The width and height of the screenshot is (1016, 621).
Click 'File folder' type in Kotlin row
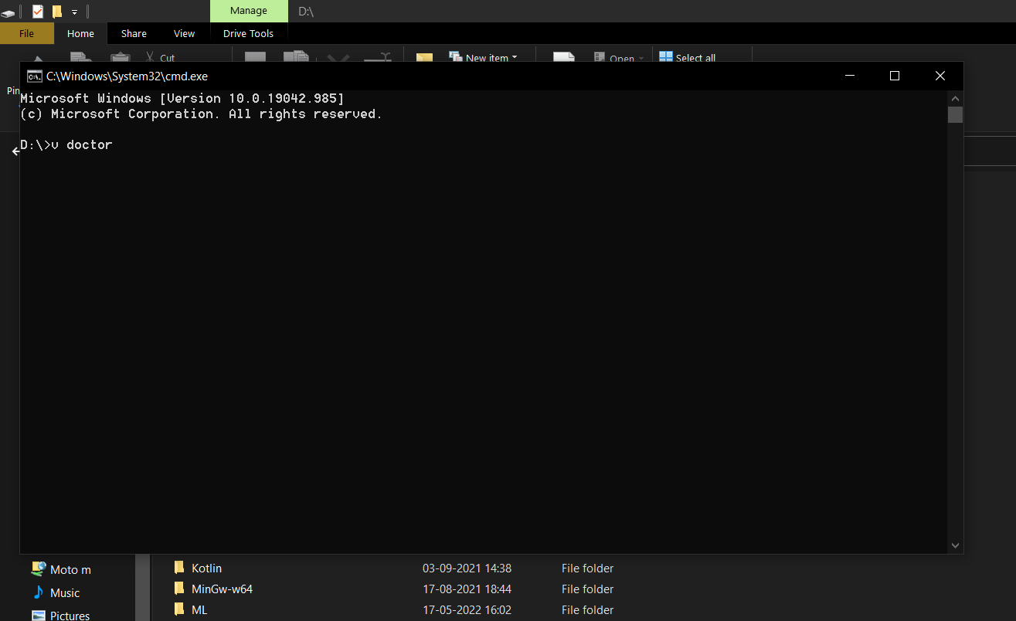point(587,568)
